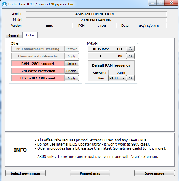Click the Vendor field ASUSTeK COMPUTER INC.
The width and height of the screenshot is (179, 181).
tap(96, 14)
